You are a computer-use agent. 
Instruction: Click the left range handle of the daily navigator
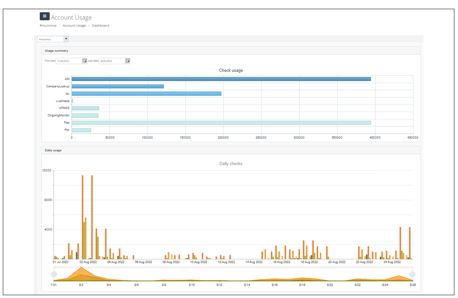tap(54, 274)
